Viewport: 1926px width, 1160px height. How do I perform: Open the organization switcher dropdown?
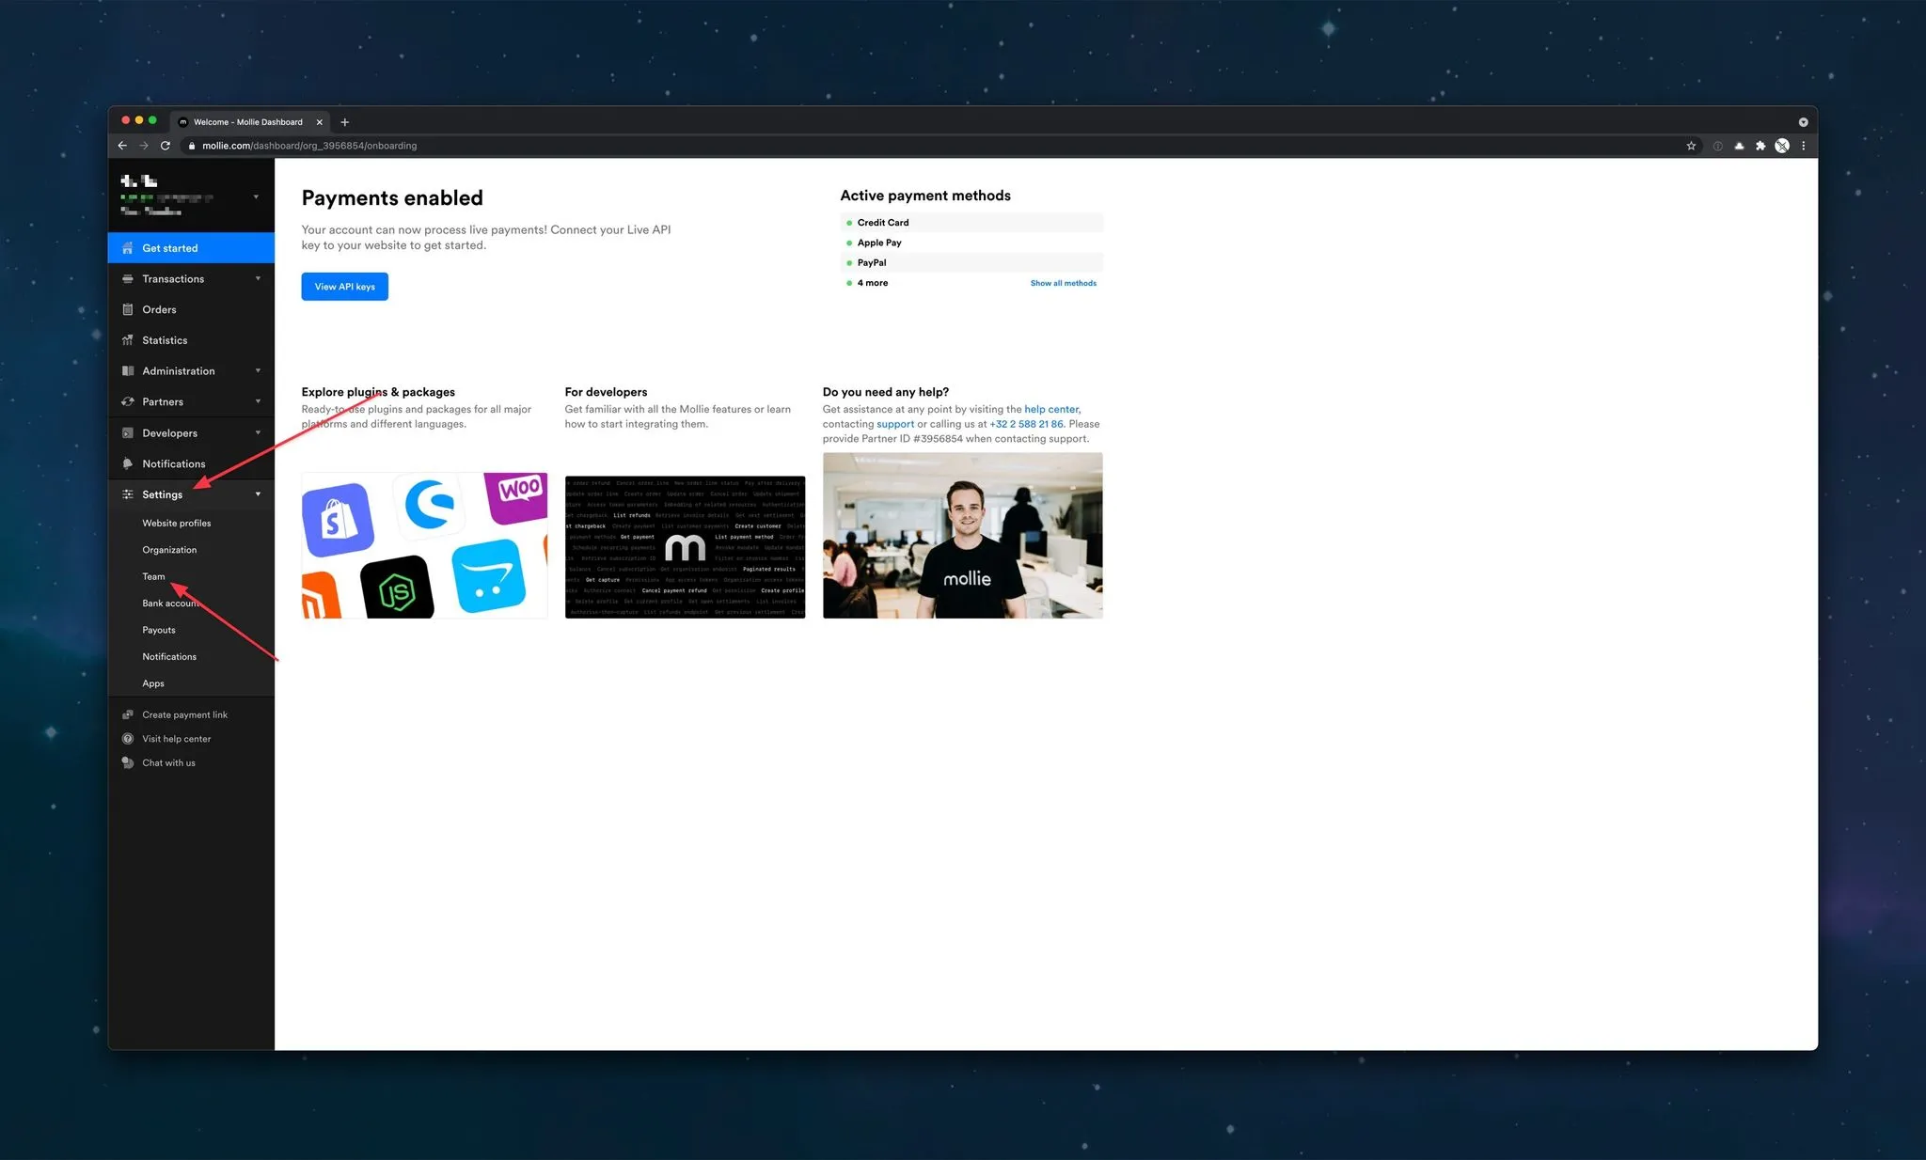coord(256,197)
